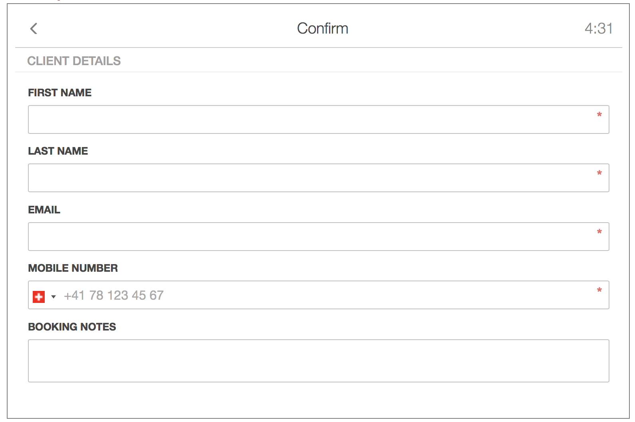The image size is (635, 422).
Task: Click the red asterisk in First Name field
Action: [599, 115]
